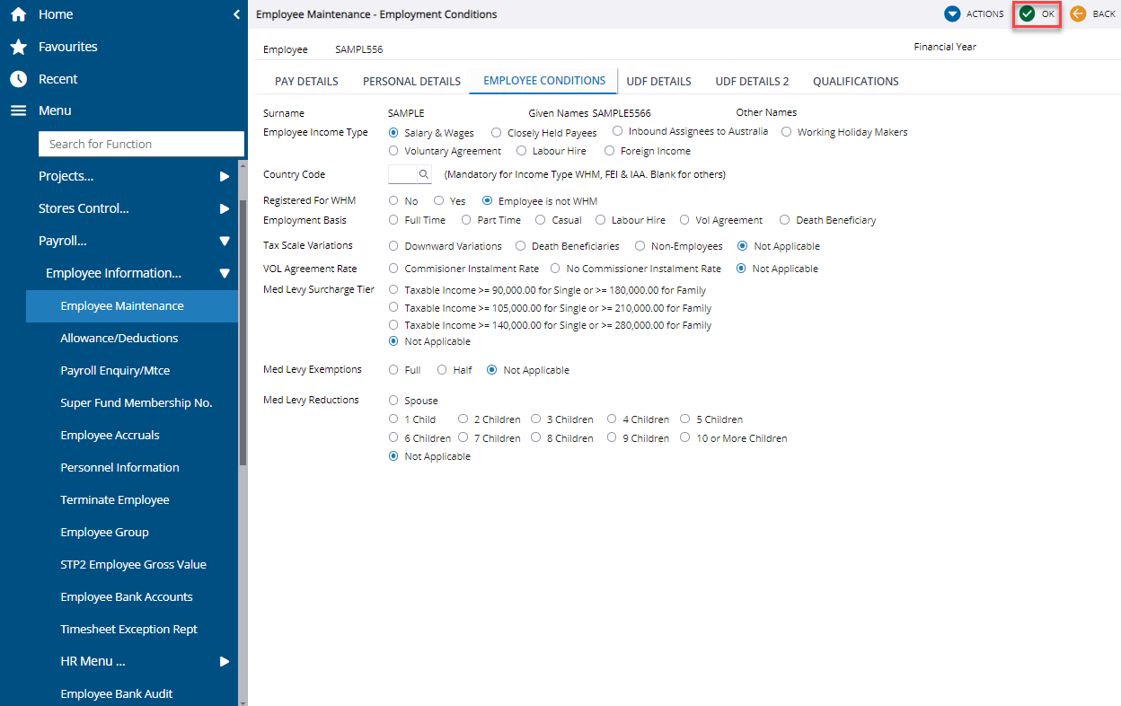This screenshot has width=1121, height=706.
Task: Choose Full Time employment basis
Action: 393,220
